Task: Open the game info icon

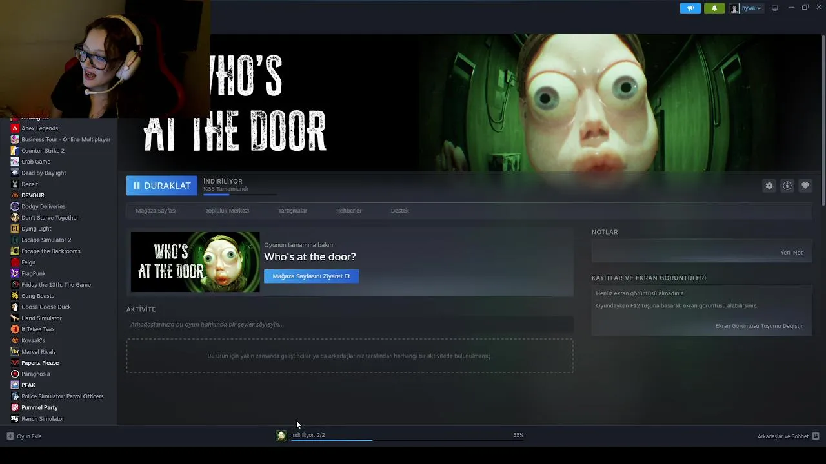Action: click(x=787, y=186)
